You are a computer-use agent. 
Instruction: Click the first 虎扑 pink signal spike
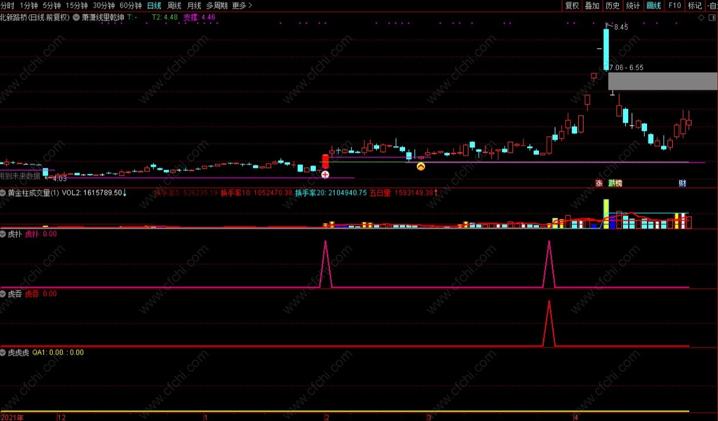point(325,264)
